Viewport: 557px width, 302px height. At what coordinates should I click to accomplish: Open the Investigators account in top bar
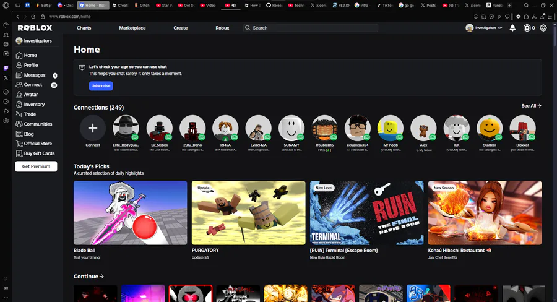(483, 28)
